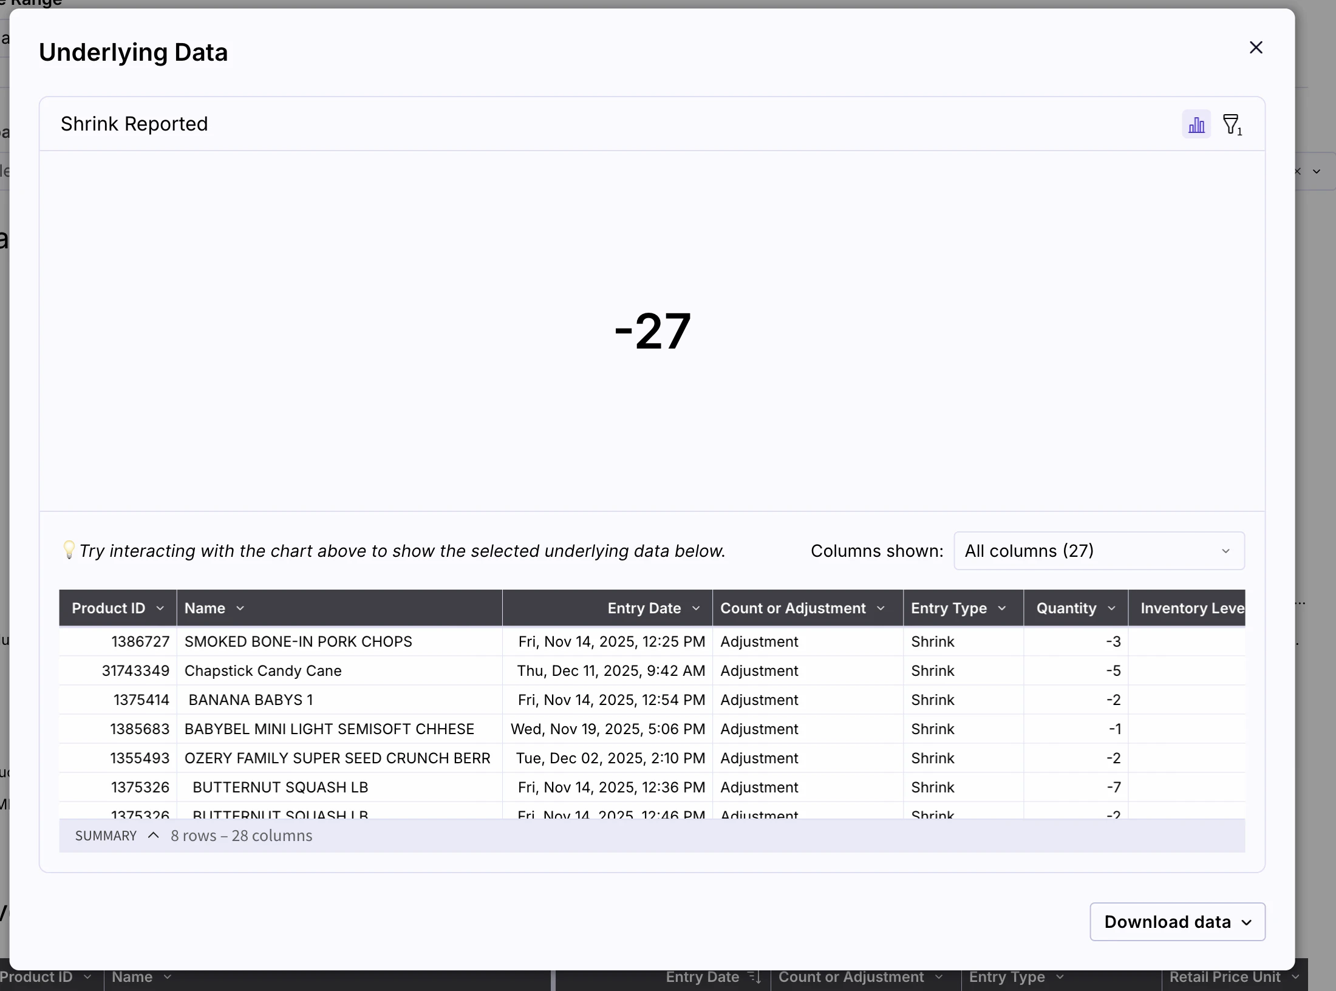The width and height of the screenshot is (1336, 991).
Task: Expand the chevron on the background panel's right edge
Action: click(1316, 171)
